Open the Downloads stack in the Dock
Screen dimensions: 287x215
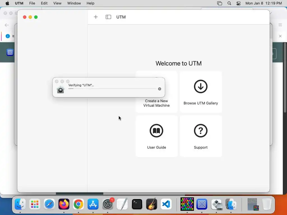tap(253, 204)
